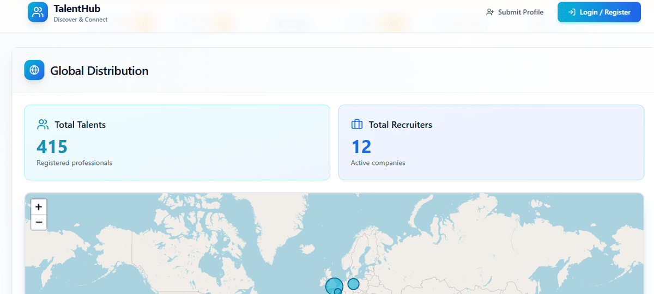The image size is (654, 294).
Task: Zoom in the map with plus
Action: 39,207
